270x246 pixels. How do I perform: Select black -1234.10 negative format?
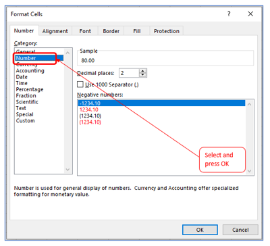click(x=161, y=103)
